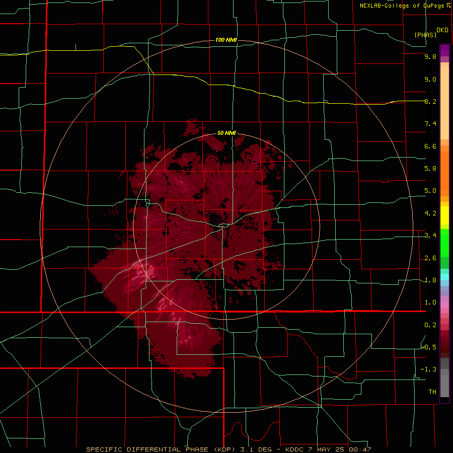The width and height of the screenshot is (453, 453).
Task: Click the DKD label above color bar
Action: pos(442,30)
